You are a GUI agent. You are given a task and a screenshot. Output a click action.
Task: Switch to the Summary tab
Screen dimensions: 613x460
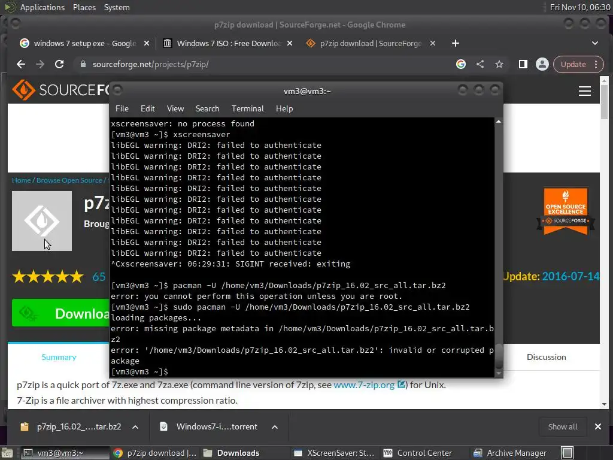coord(59,357)
